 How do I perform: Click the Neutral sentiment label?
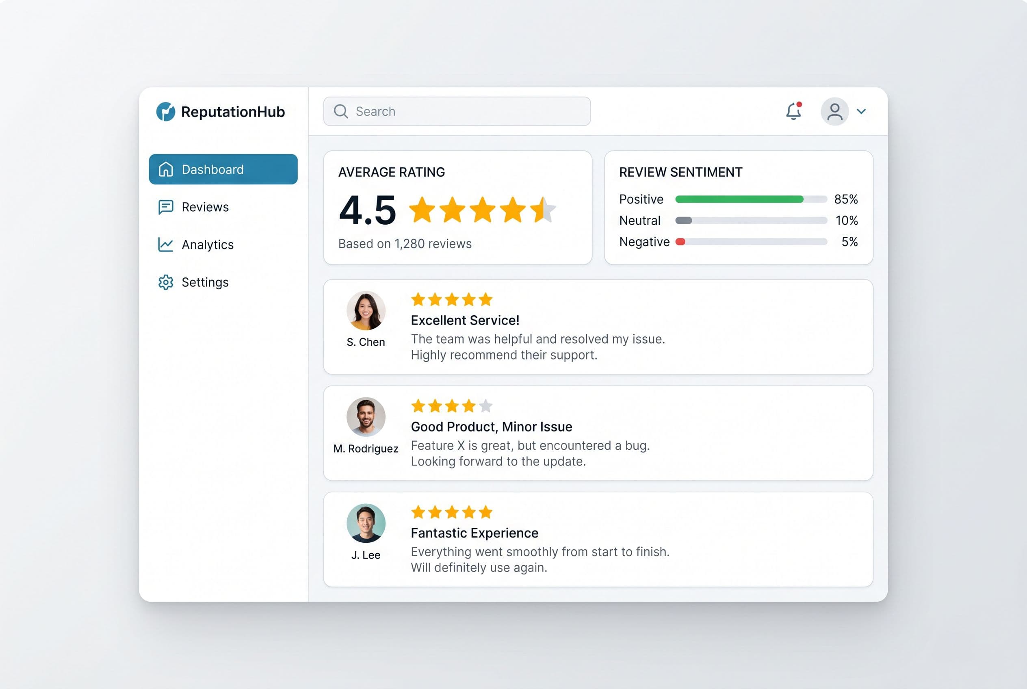[640, 221]
